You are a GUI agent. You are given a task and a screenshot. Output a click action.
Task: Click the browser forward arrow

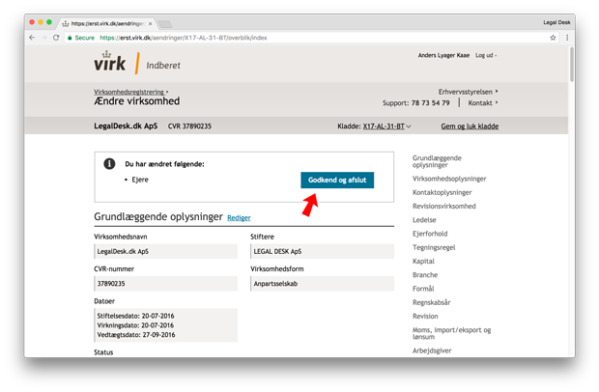coord(43,38)
